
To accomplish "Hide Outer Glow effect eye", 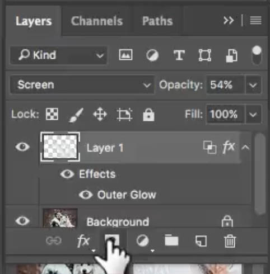I will point(86,195).
